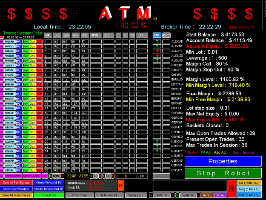Click the tilde chart icon for GBPJPY

click(2, 127)
